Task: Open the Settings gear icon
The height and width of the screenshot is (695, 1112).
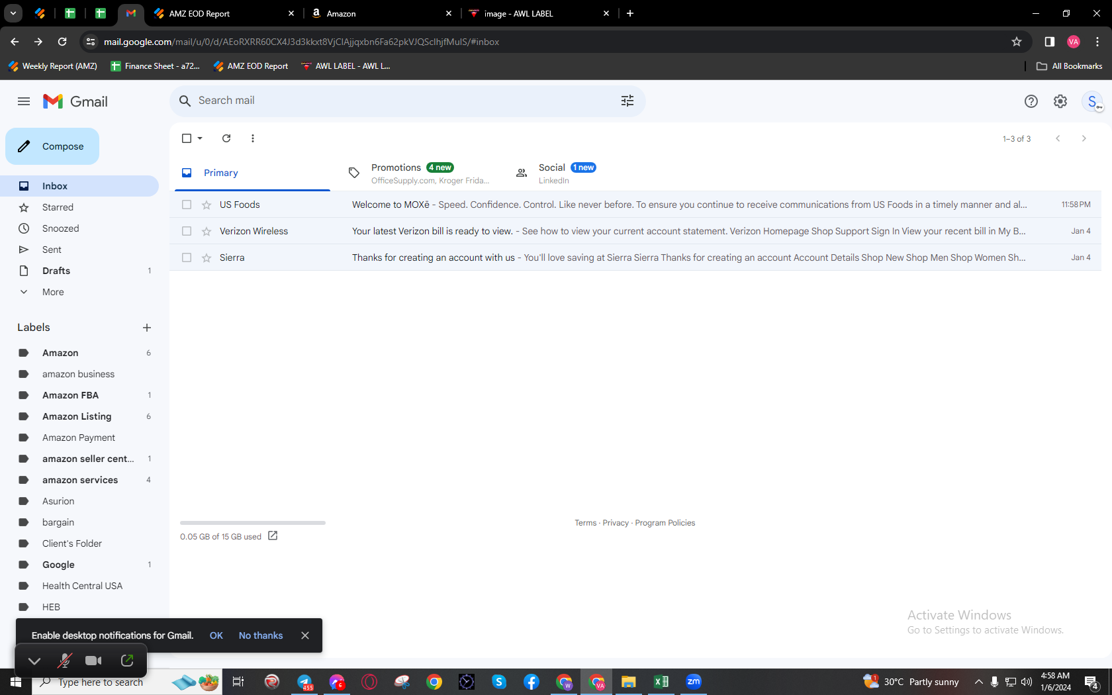Action: pos(1060,101)
